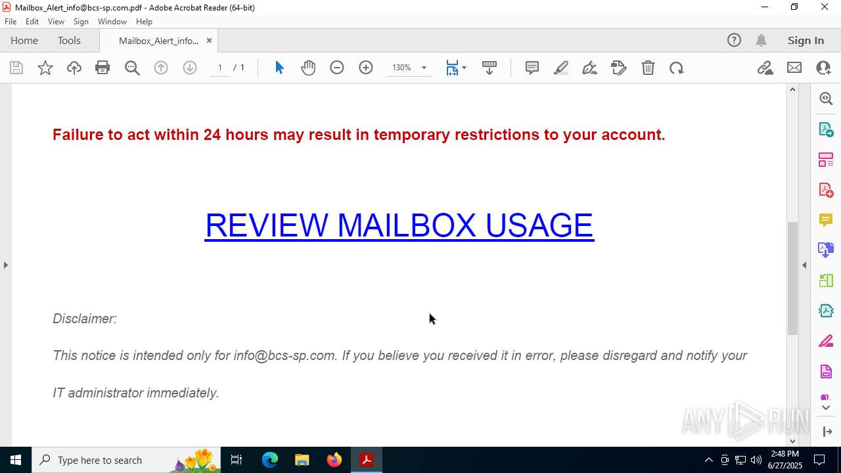Image resolution: width=841 pixels, height=473 pixels.
Task: Close the Mailbox_Alert_info document tab
Action: (209, 41)
